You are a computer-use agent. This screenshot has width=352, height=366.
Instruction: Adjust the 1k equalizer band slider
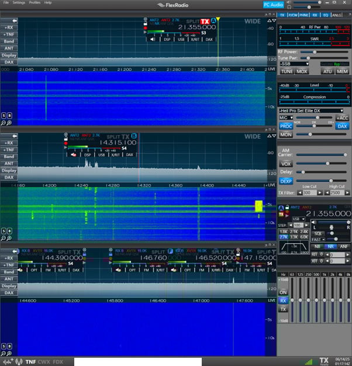point(325,300)
